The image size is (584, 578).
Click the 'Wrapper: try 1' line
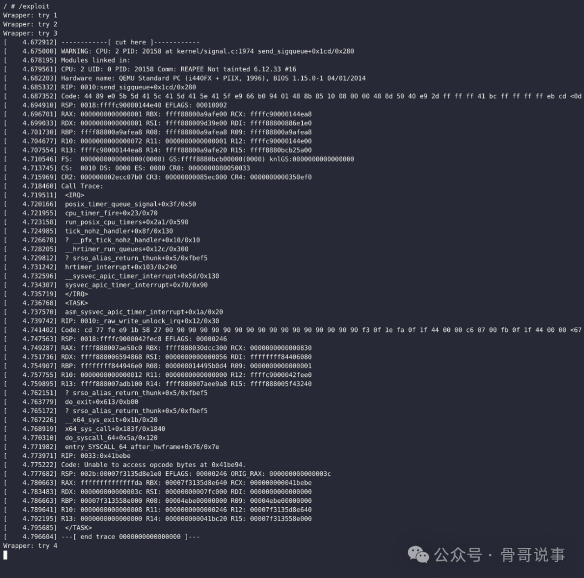30,15
